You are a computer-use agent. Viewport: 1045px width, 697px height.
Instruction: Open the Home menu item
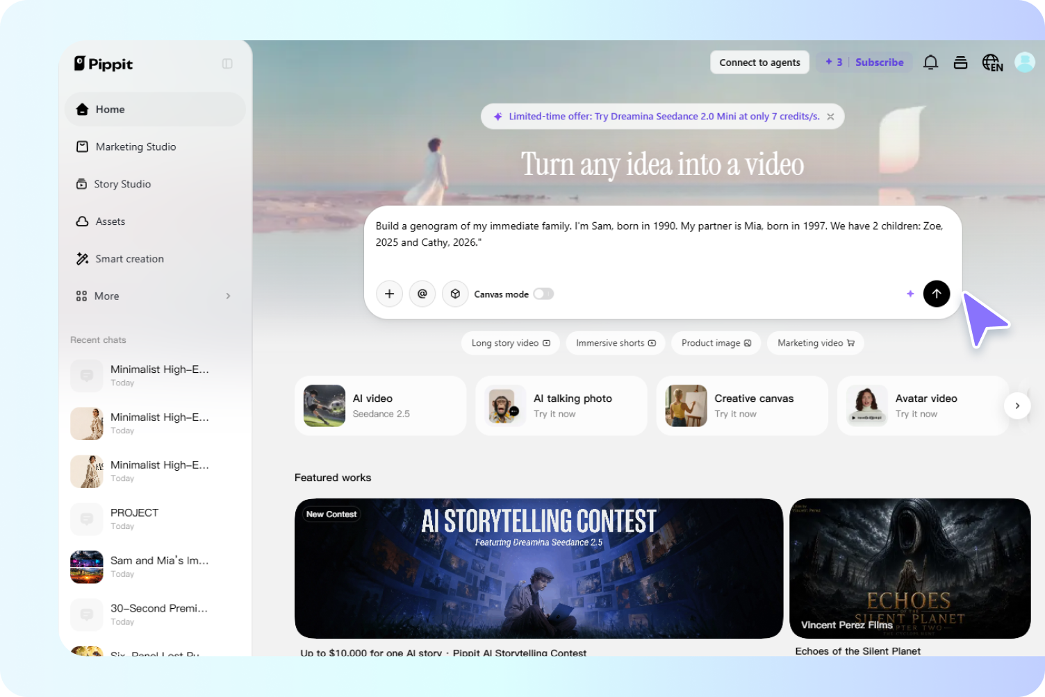pos(155,110)
